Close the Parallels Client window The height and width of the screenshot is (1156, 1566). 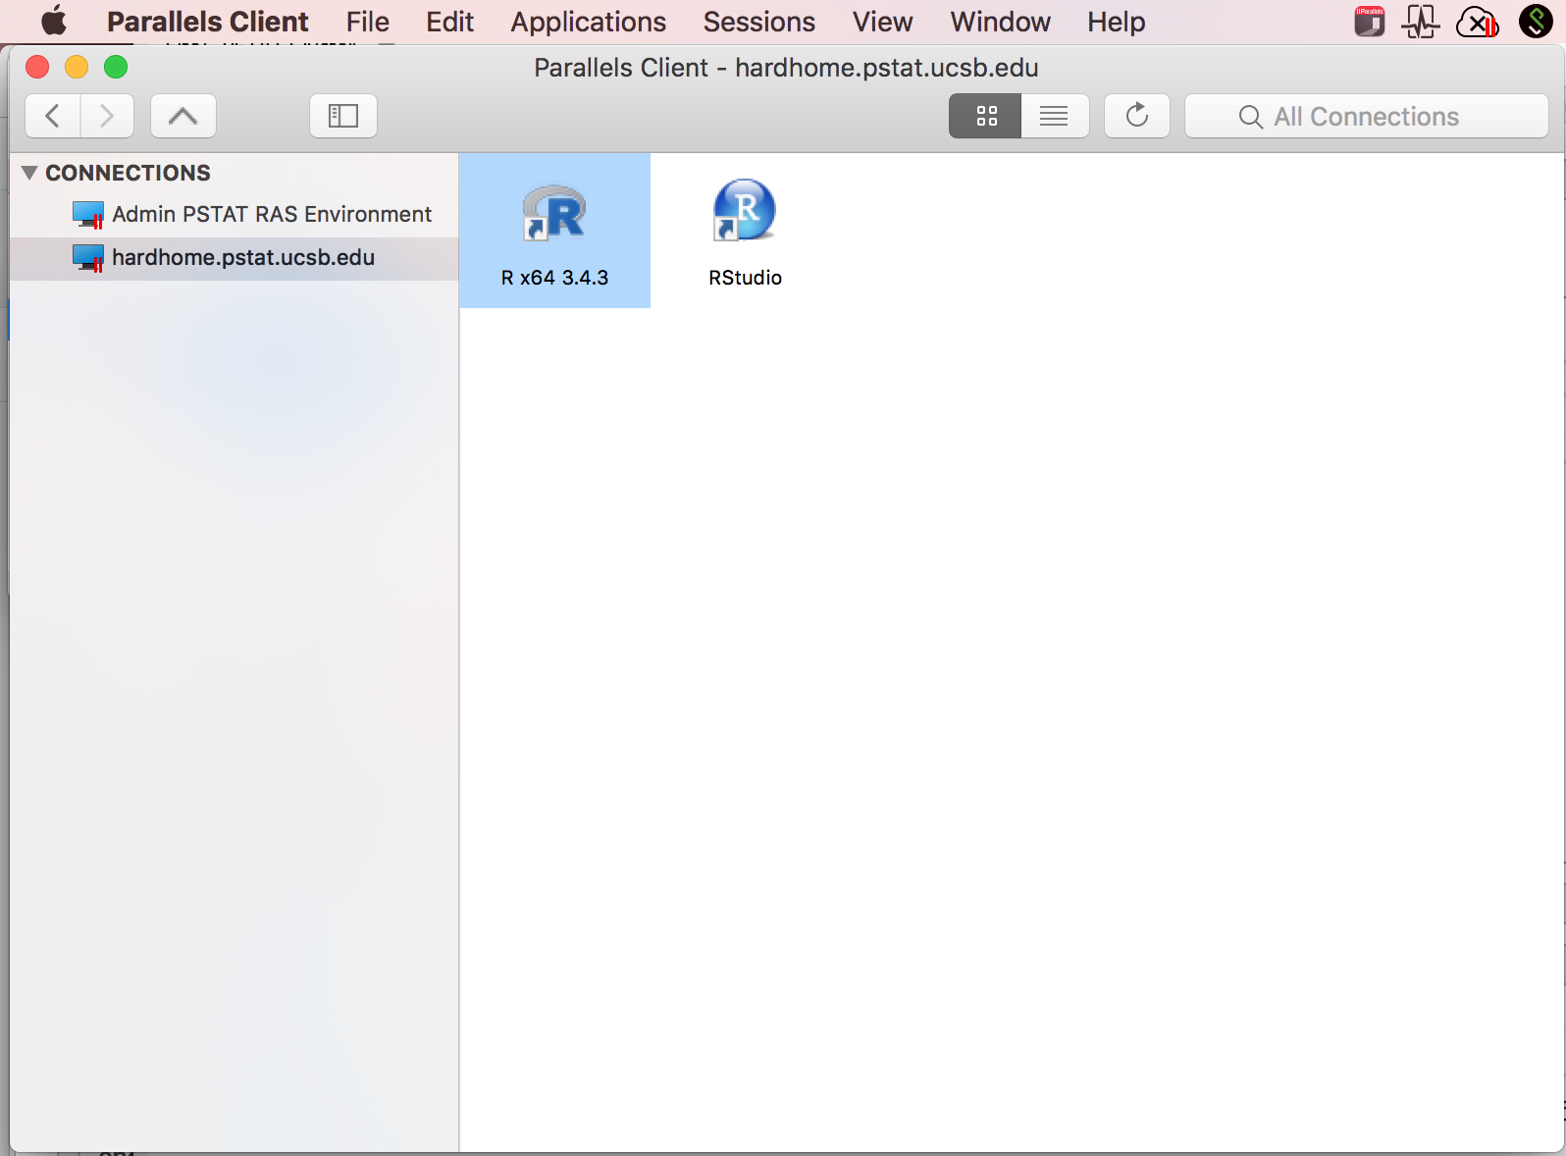(37, 67)
